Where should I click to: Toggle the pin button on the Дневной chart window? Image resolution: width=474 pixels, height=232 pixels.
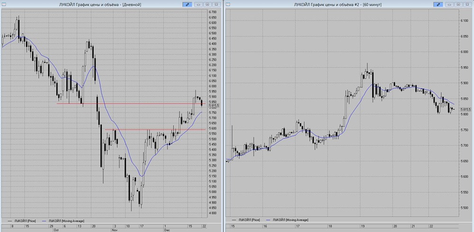[x=187, y=4]
